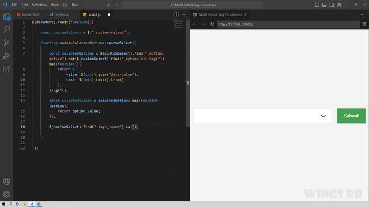
Task: Open the Go menu
Action: 65,5
